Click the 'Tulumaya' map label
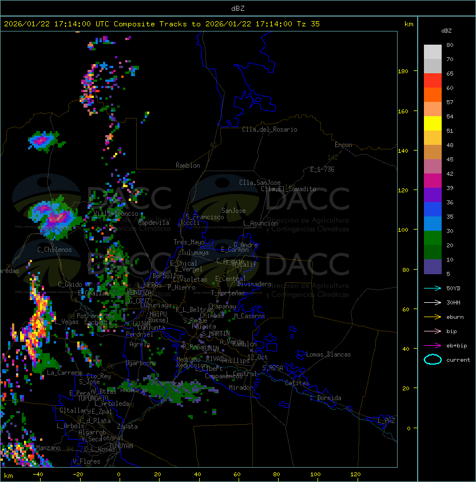Viewport: 476px width, 482px height. tap(195, 252)
